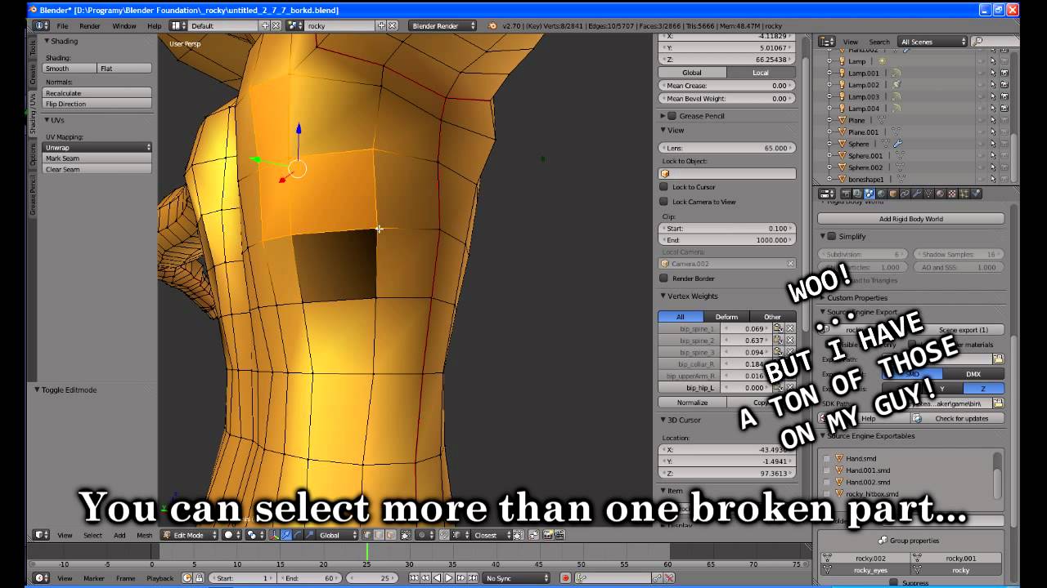Viewport: 1047px width, 588px height.
Task: Toggle the record keyframe button in timeline
Action: tap(565, 578)
